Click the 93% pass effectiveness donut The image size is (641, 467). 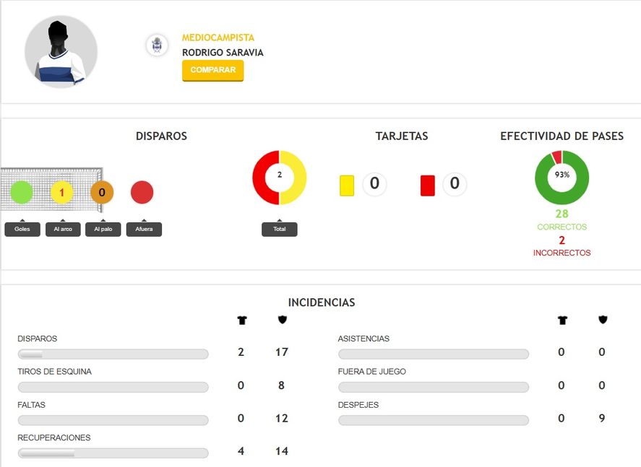coord(562,178)
